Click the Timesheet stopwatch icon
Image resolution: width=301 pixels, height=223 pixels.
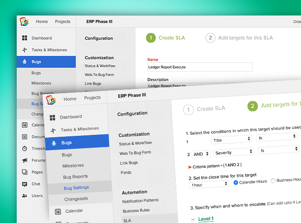[x=24, y=148]
